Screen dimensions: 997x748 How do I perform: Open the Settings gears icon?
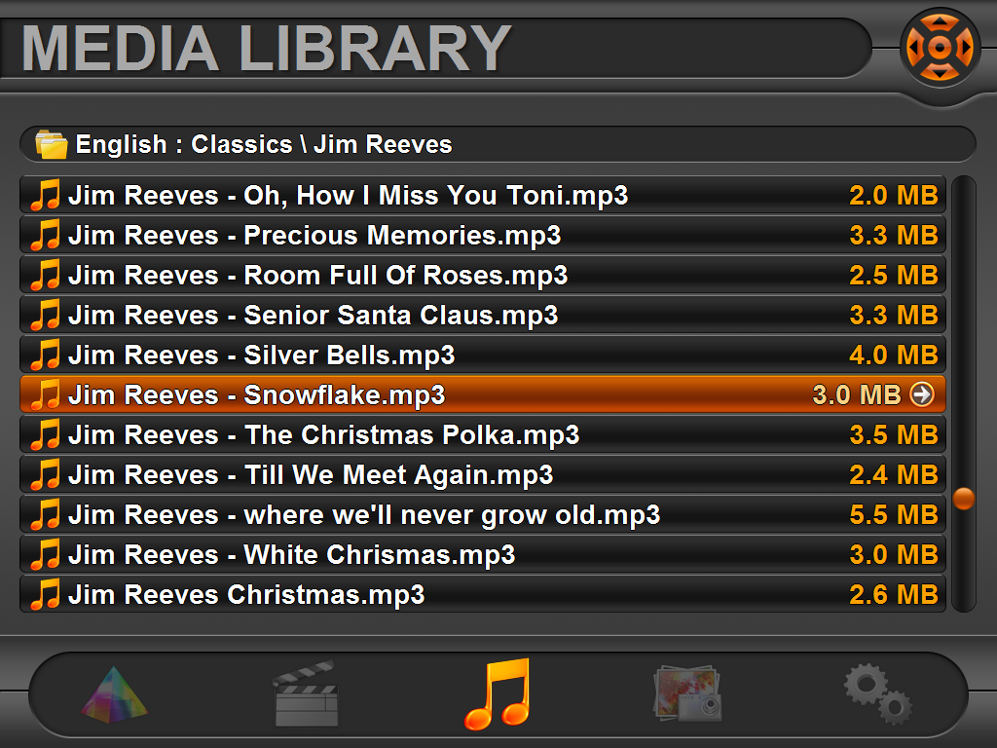877,693
